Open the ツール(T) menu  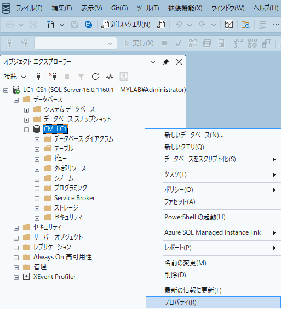148,8
